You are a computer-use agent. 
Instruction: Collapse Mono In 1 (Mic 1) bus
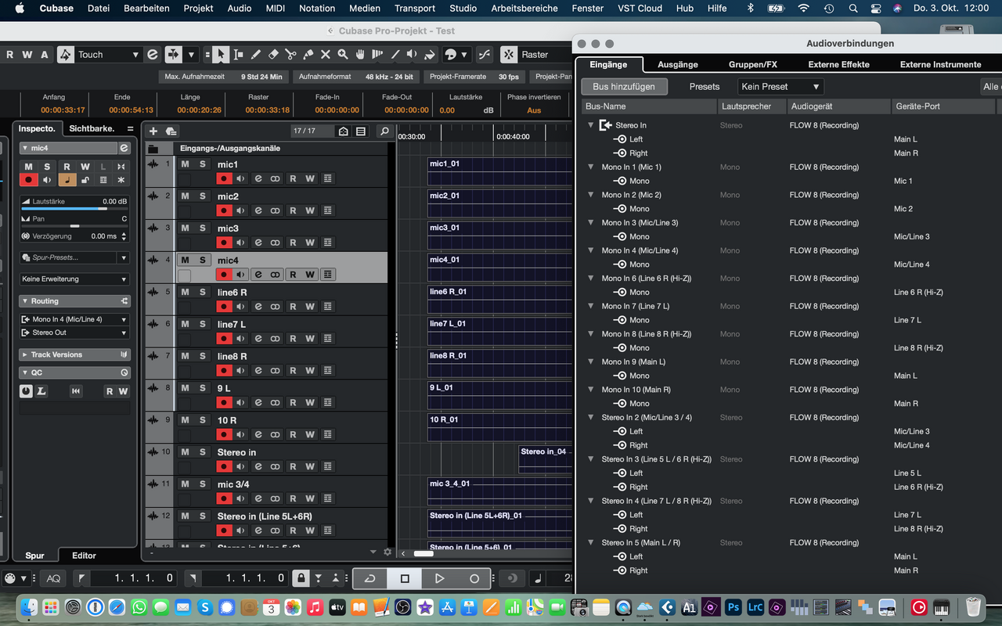click(591, 167)
